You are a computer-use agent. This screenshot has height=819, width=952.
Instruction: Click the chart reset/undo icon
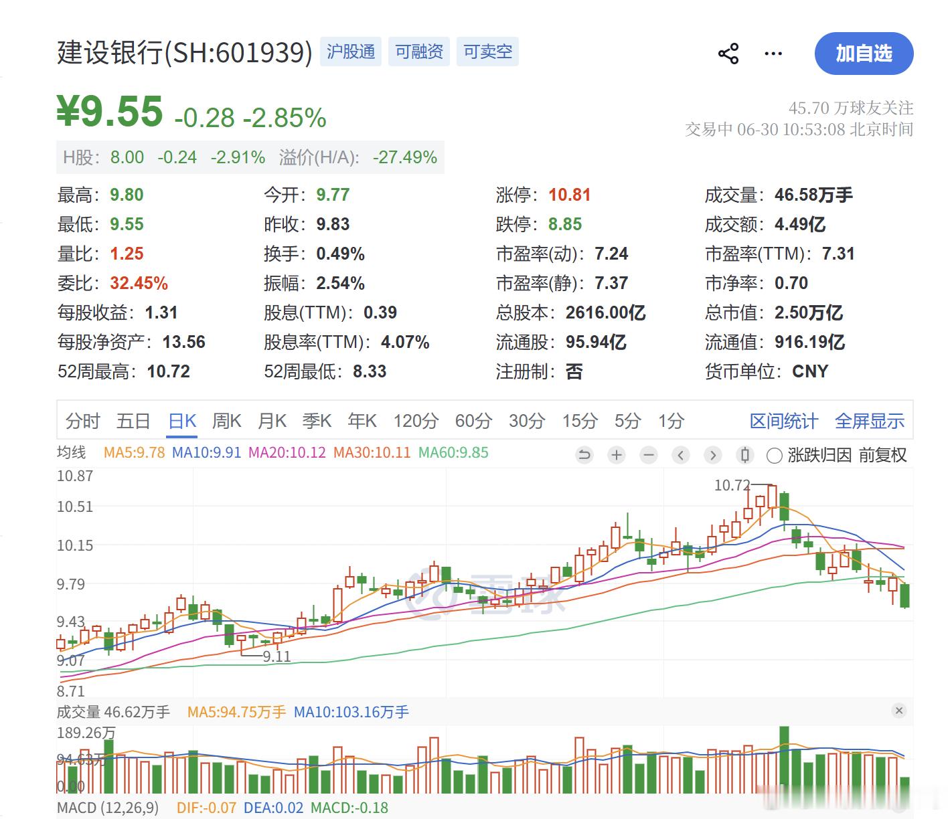click(584, 456)
